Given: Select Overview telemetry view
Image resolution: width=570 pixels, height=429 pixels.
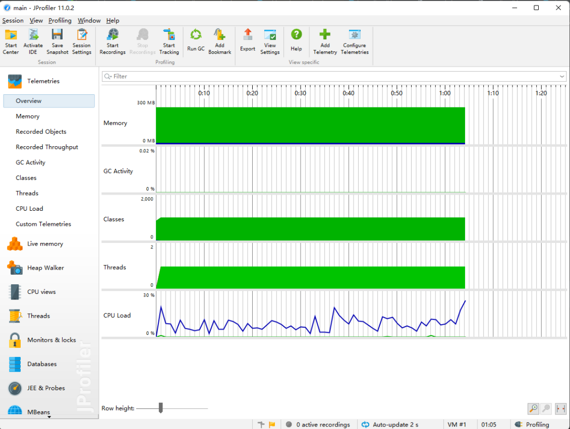Looking at the screenshot, I should [49, 101].
